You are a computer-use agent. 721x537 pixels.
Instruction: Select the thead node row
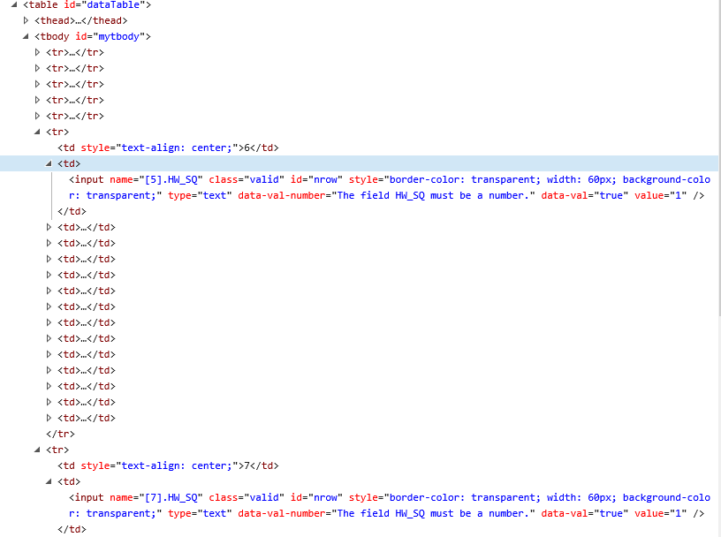81,20
